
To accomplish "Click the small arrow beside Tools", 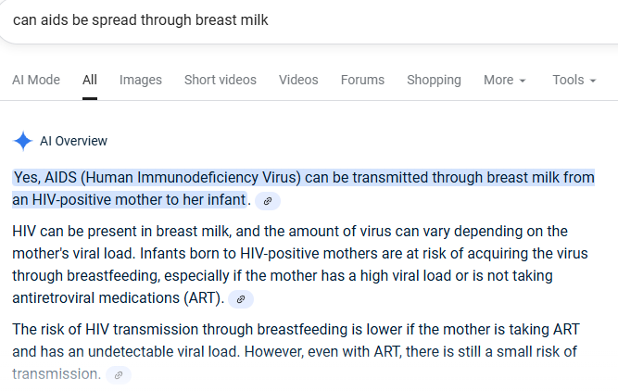I will pyautogui.click(x=592, y=81).
